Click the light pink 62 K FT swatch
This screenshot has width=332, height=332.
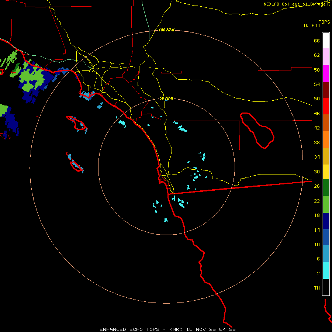[326, 57]
